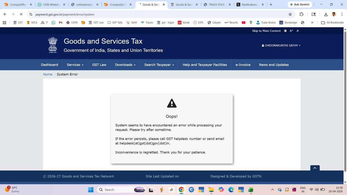Open the UDIN bookmark

point(72,23)
